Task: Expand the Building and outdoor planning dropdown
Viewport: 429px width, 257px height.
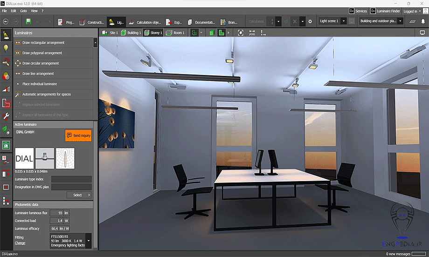Action: (381, 21)
